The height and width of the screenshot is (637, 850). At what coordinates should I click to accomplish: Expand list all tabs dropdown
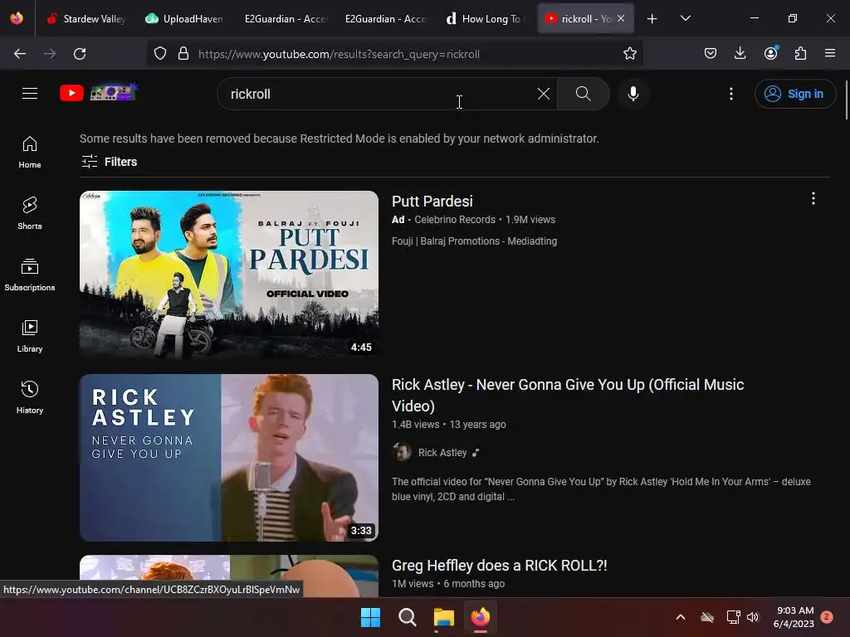685,19
